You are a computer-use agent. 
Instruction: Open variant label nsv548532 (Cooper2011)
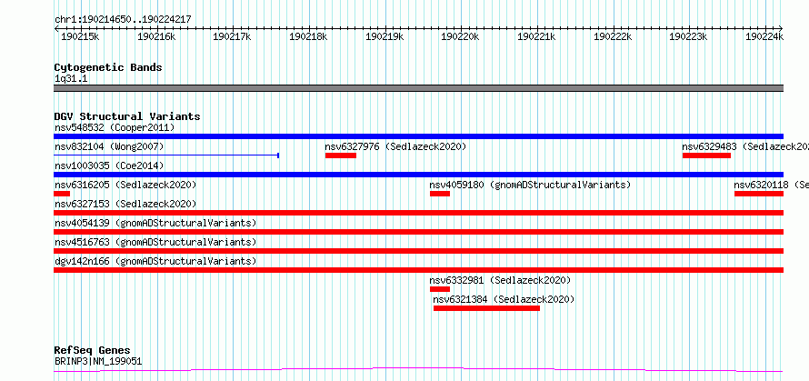pyautogui.click(x=115, y=127)
